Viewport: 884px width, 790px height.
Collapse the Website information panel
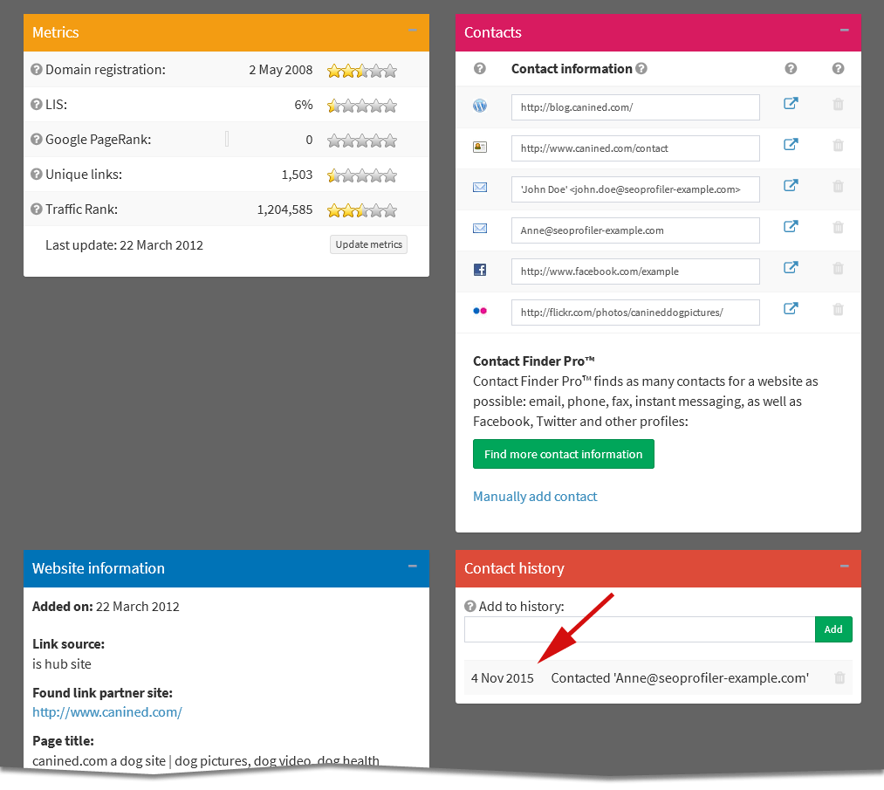pyautogui.click(x=412, y=567)
